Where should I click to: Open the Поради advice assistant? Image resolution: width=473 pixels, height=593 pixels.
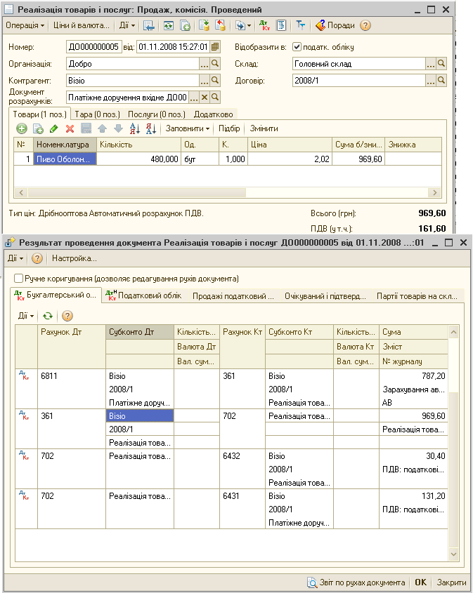tap(335, 25)
